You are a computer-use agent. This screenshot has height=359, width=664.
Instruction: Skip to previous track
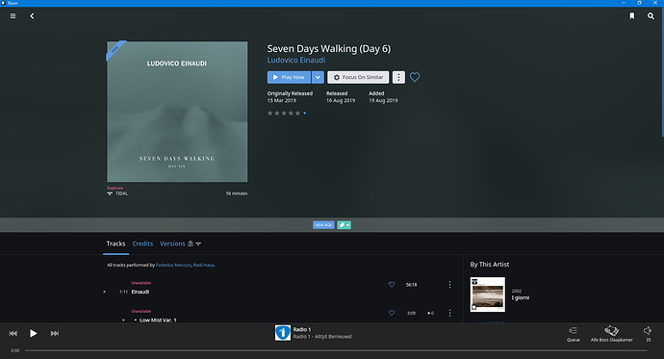13,334
